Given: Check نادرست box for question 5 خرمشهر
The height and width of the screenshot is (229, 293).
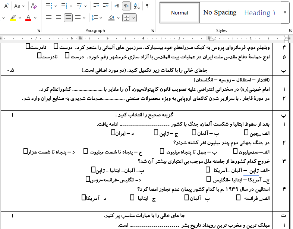Looking at the screenshot, I should click(39, 55).
